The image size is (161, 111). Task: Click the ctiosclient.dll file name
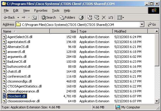[17, 96]
